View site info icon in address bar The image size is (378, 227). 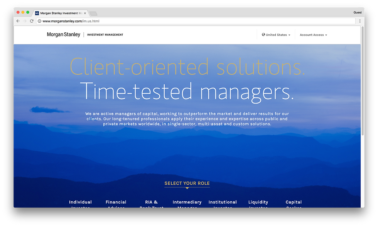pos(39,21)
